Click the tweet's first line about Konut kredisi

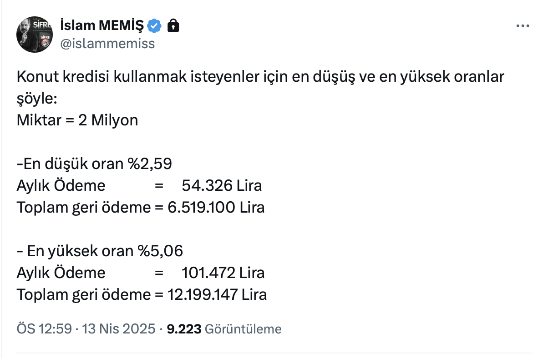[x=260, y=77]
